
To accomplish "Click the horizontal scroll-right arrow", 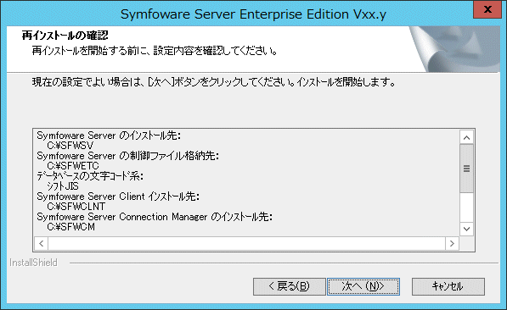I will click(x=452, y=243).
